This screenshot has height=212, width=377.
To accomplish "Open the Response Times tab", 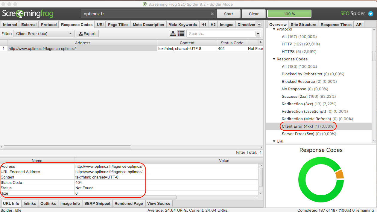I will (x=336, y=25).
